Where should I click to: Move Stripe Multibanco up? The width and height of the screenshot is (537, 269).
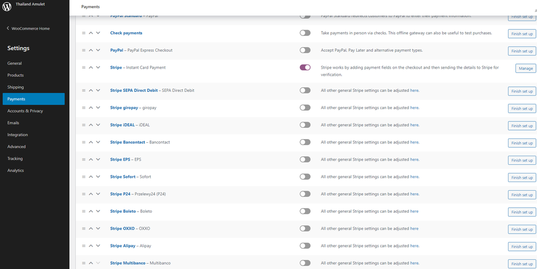tap(91, 263)
